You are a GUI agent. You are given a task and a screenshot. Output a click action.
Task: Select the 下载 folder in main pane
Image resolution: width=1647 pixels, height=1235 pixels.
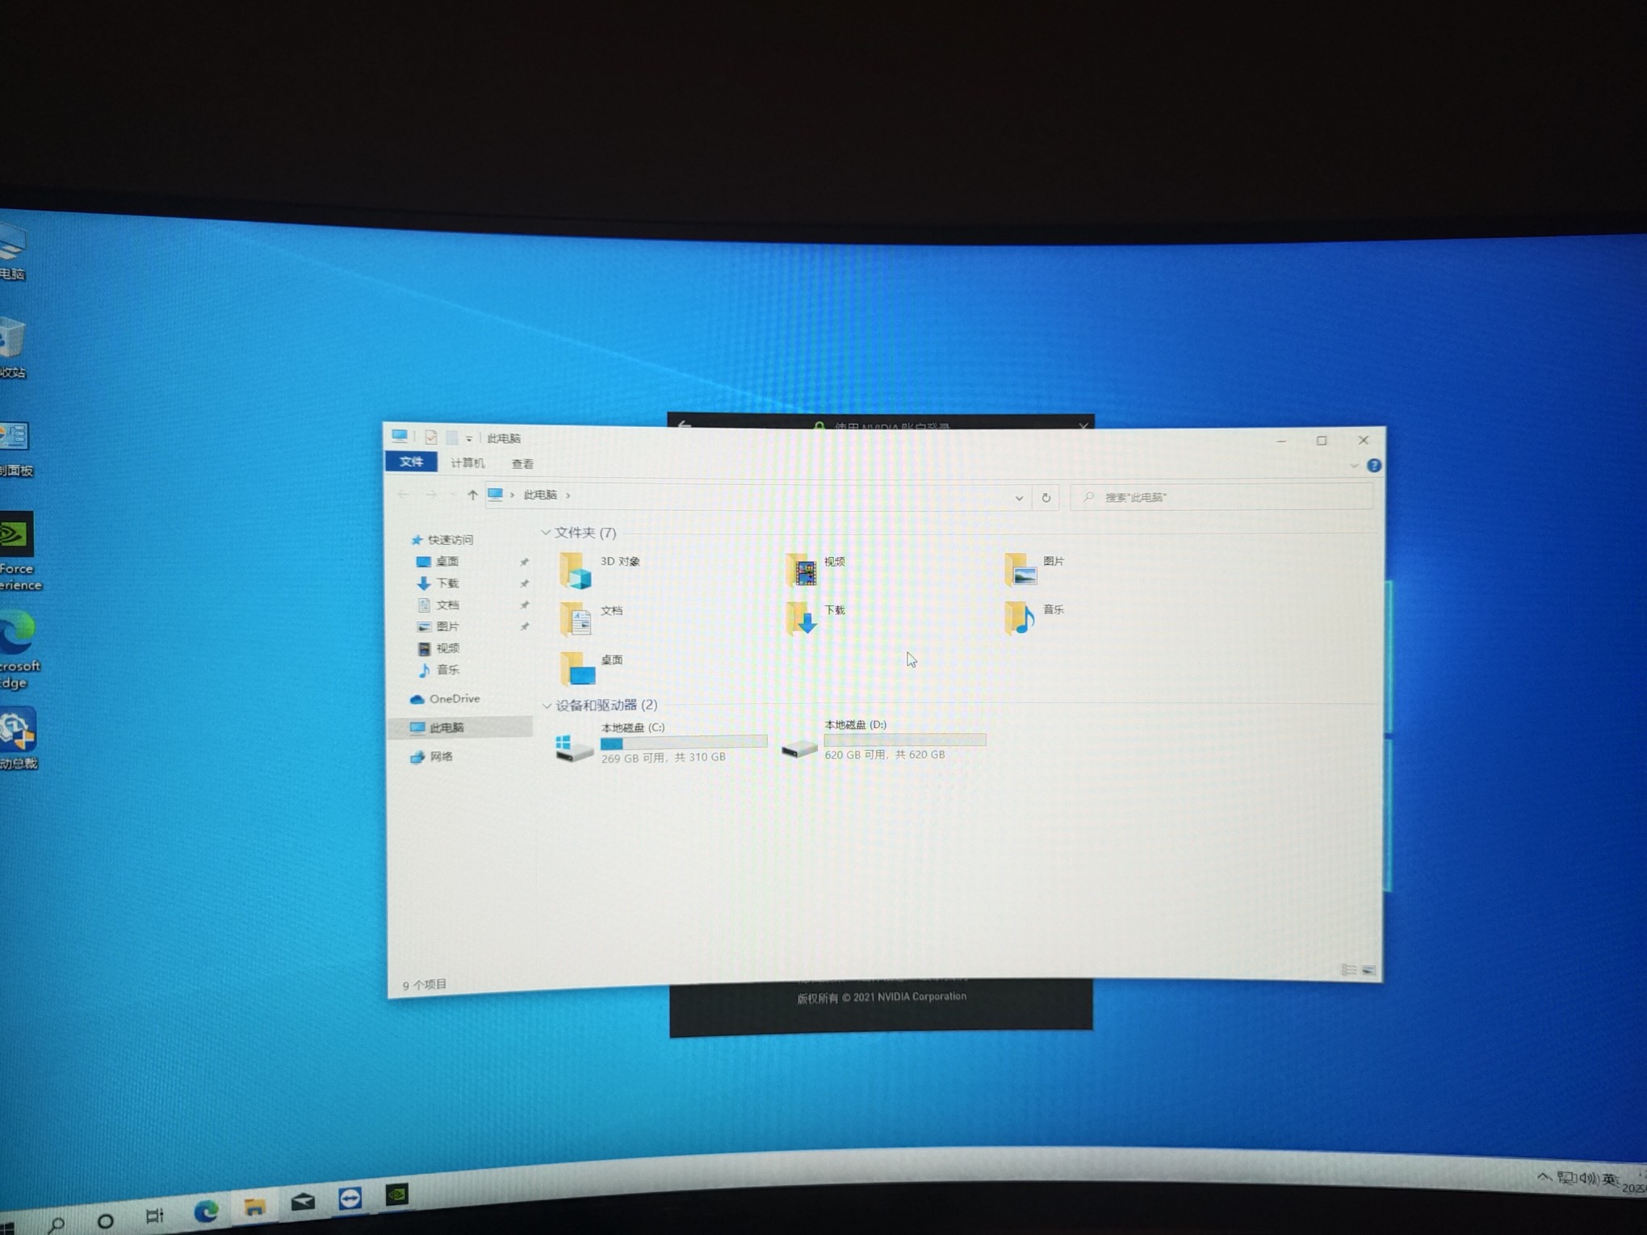point(803,618)
